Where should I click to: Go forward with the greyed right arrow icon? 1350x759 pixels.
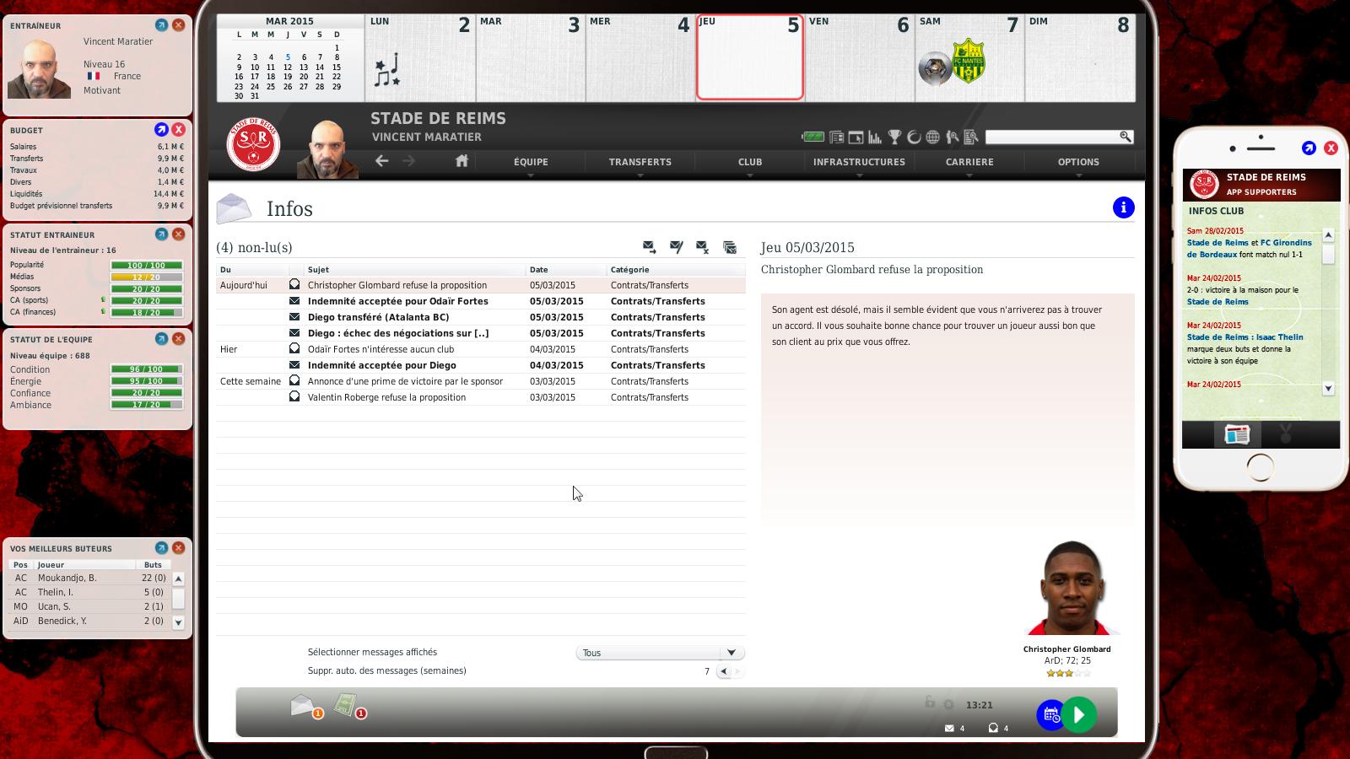(x=409, y=160)
